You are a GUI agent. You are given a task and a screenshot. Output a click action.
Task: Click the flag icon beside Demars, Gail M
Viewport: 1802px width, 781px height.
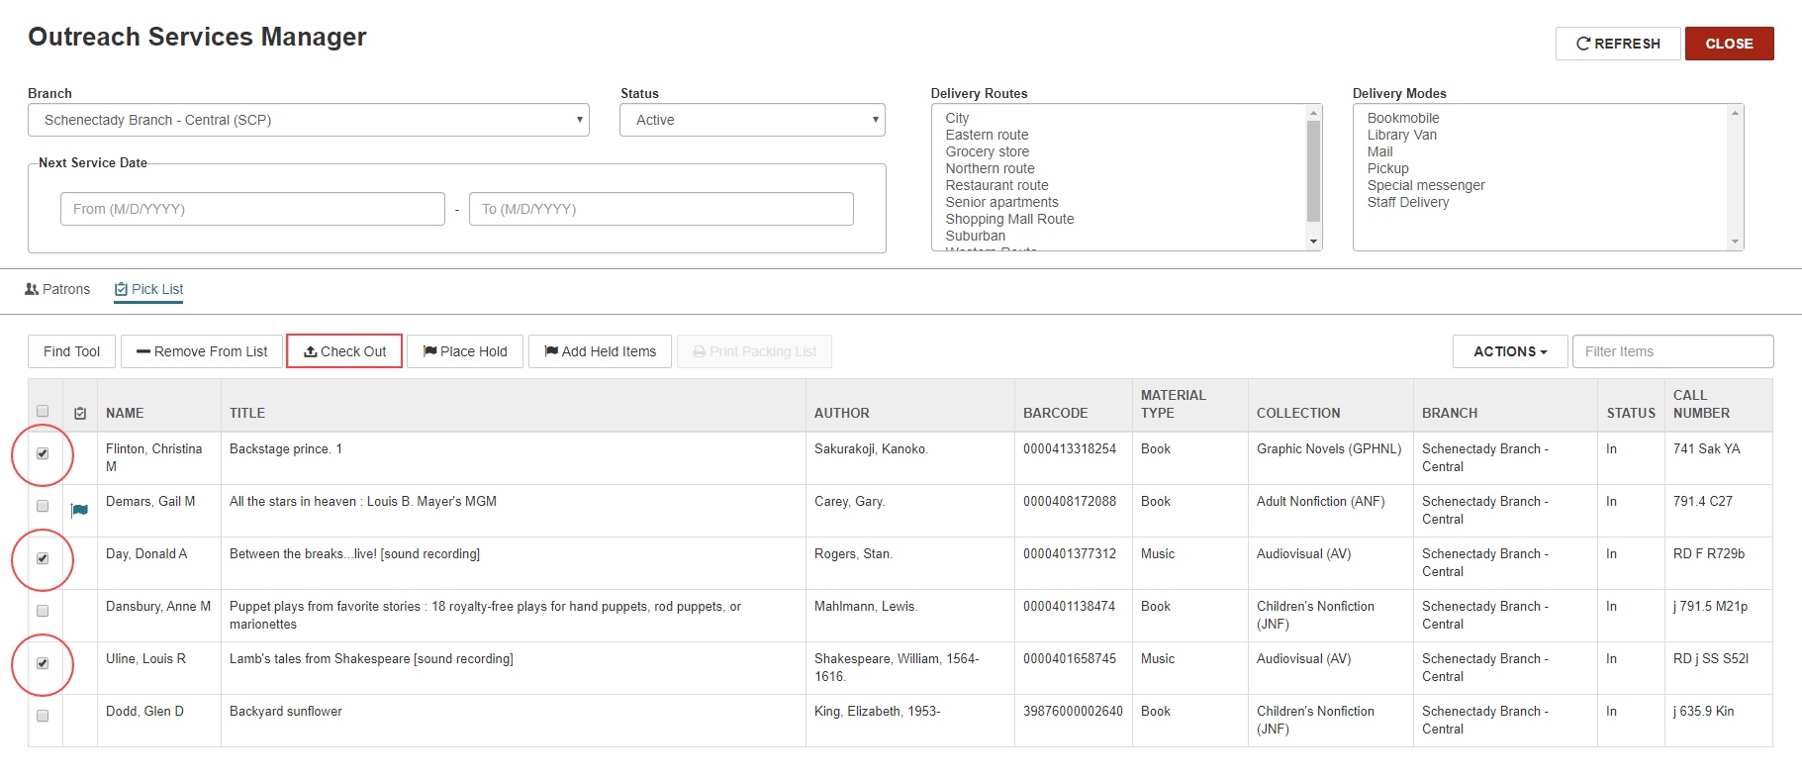tap(80, 510)
